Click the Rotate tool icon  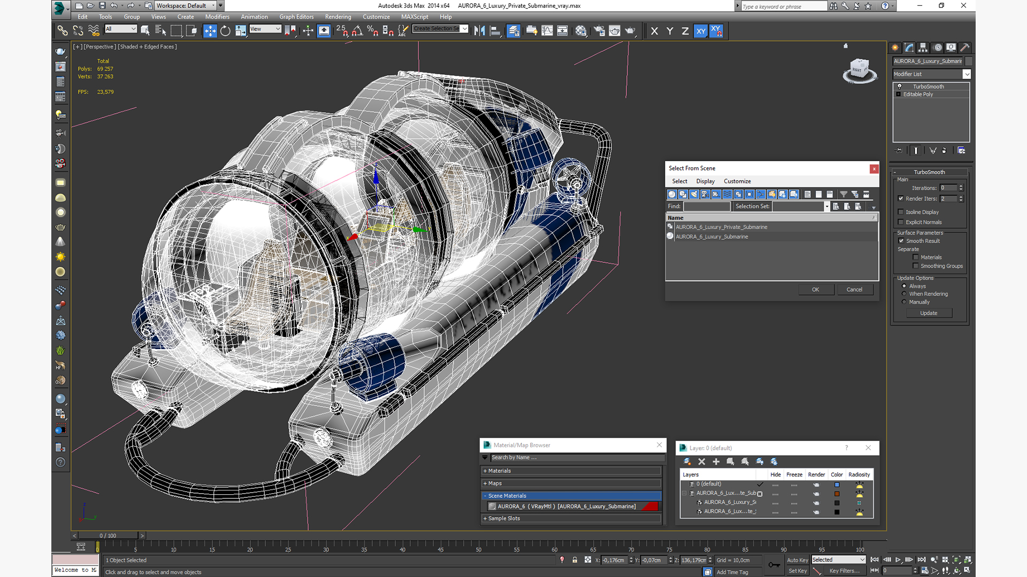(x=224, y=31)
